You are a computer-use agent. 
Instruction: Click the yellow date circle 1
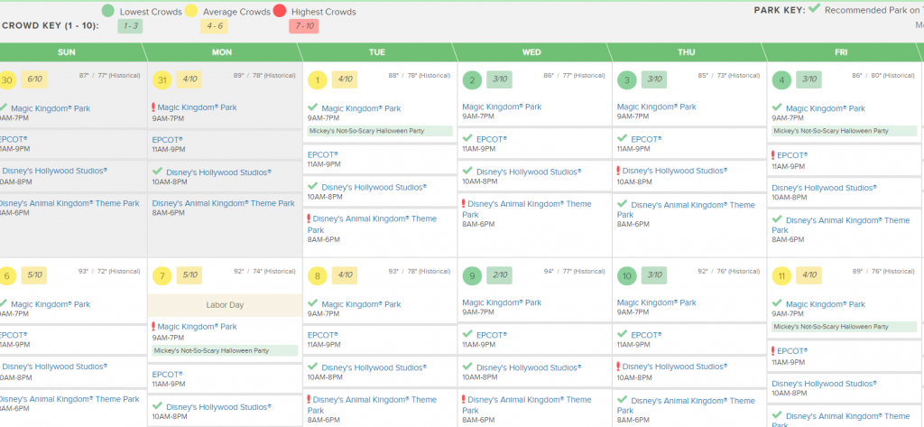[x=318, y=79]
